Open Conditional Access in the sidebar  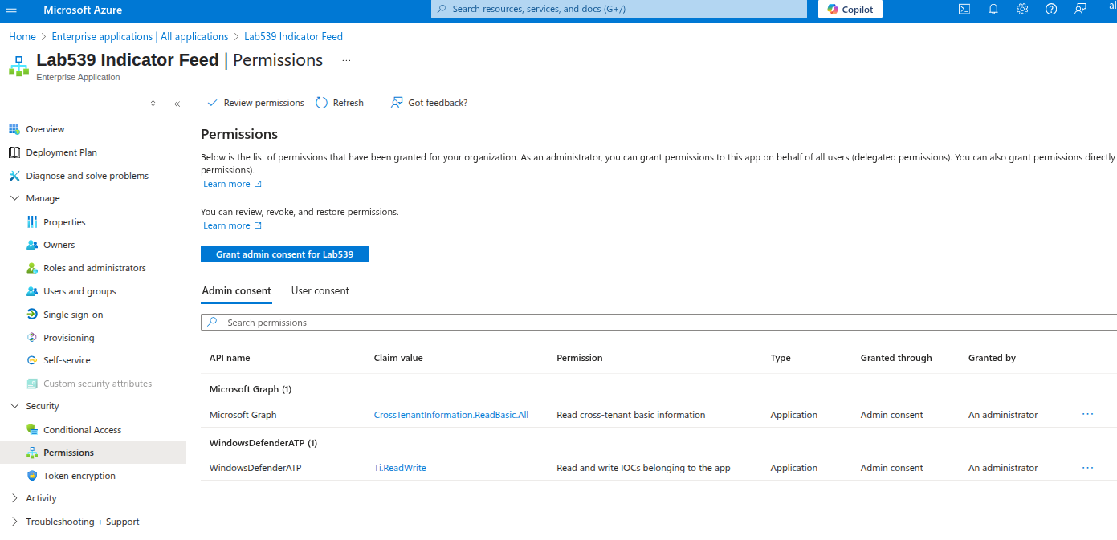click(x=82, y=430)
